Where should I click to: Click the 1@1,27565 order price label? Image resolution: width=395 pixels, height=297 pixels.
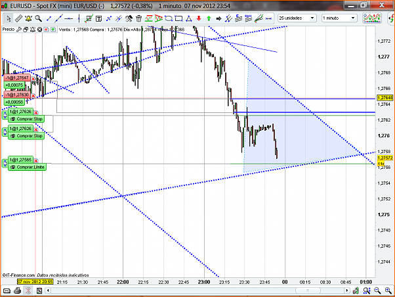coord(20,160)
